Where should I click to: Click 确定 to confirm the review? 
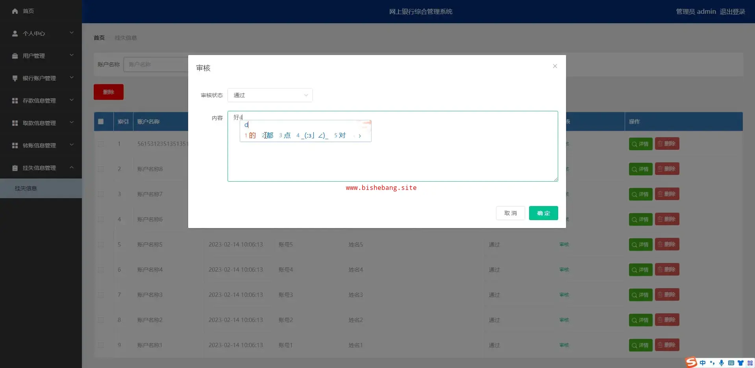(x=544, y=213)
